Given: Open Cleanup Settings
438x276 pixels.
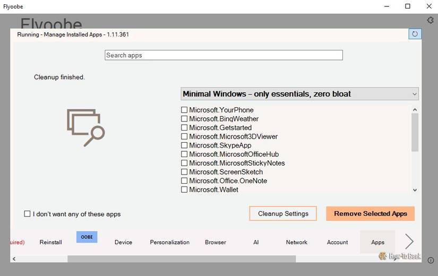Looking at the screenshot, I should pos(283,213).
